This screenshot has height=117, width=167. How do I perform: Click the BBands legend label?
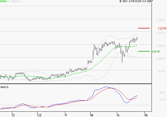15,1
